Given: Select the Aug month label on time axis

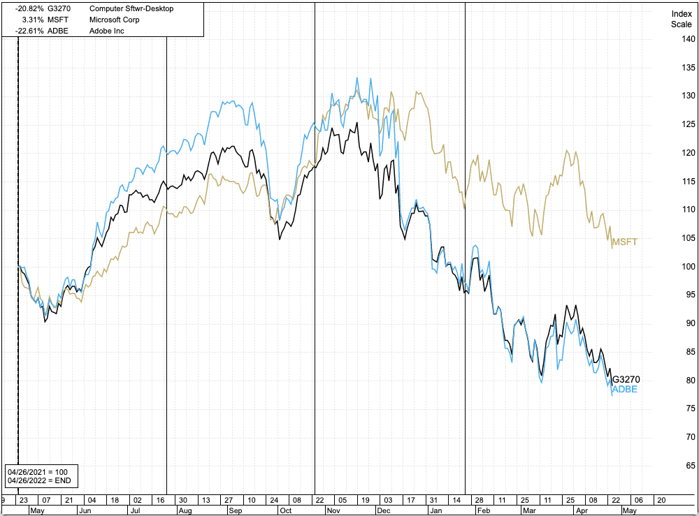Looking at the screenshot, I should pos(187,510).
